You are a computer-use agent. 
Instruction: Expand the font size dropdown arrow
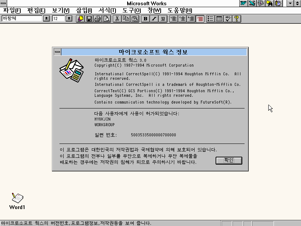tap(69, 18)
